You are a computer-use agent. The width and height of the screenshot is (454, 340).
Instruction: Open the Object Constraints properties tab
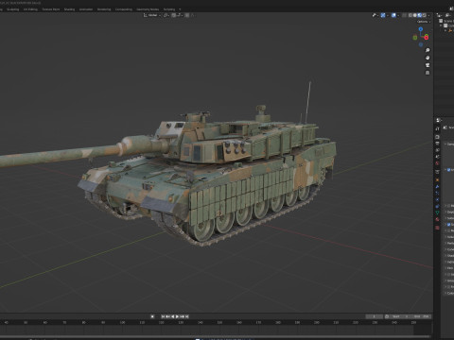437,206
